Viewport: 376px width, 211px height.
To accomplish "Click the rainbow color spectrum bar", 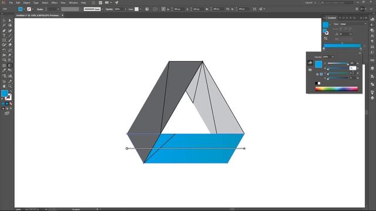I will tap(337, 89).
